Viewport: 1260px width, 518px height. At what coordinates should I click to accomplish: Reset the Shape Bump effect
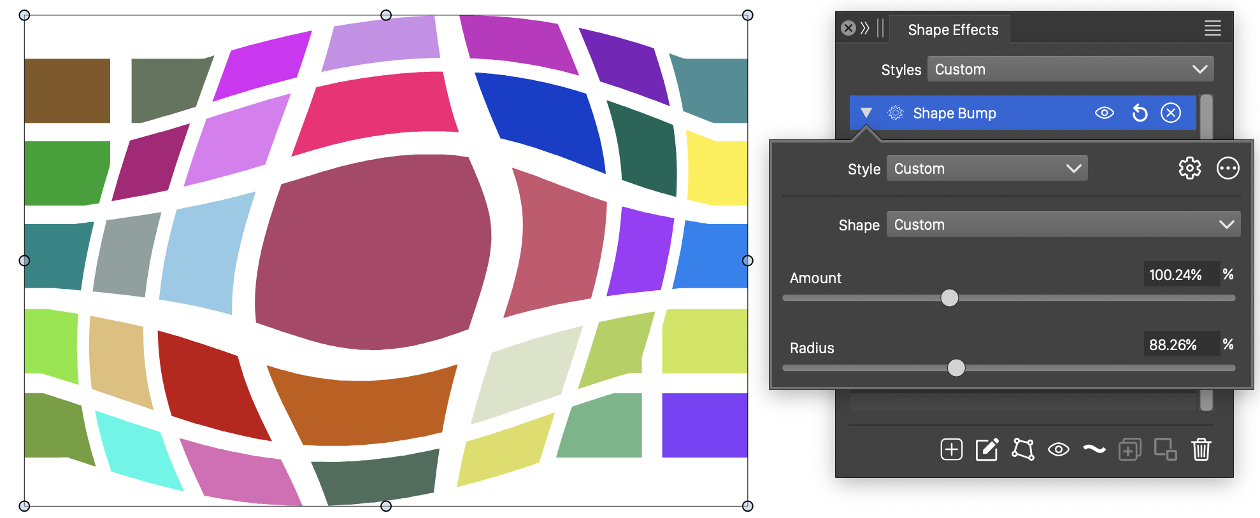coord(1140,113)
